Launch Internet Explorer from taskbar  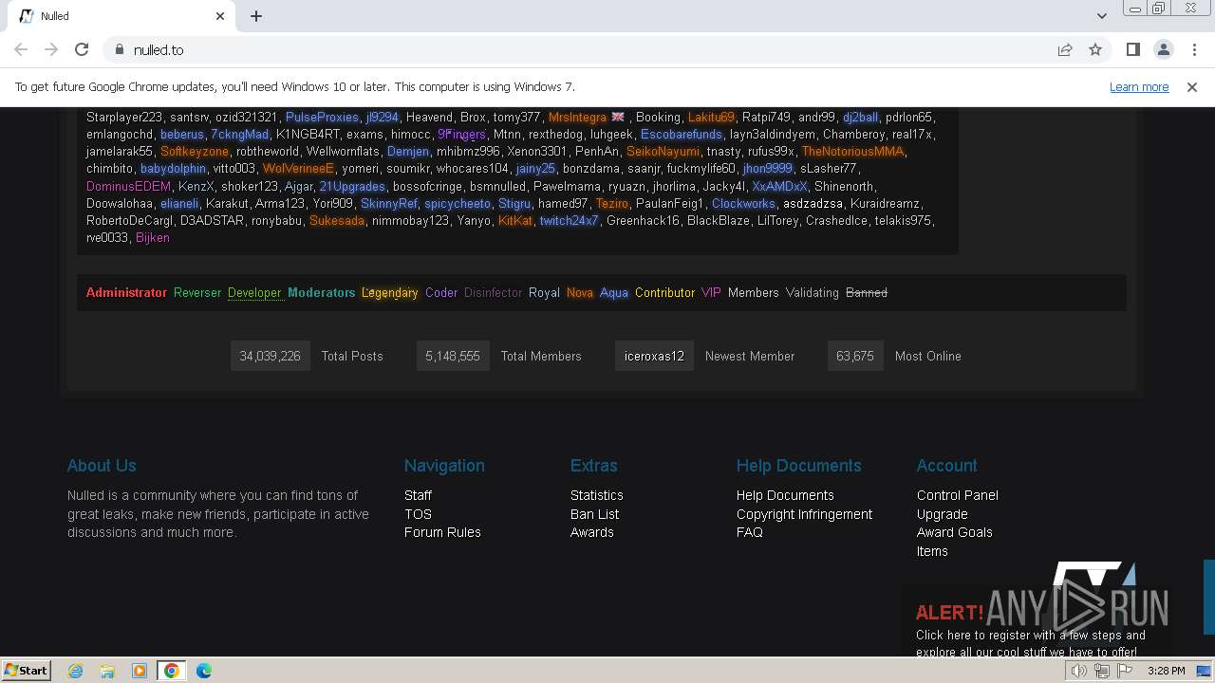tap(75, 671)
